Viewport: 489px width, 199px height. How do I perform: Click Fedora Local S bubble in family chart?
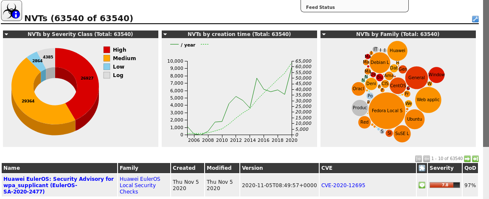[387, 111]
